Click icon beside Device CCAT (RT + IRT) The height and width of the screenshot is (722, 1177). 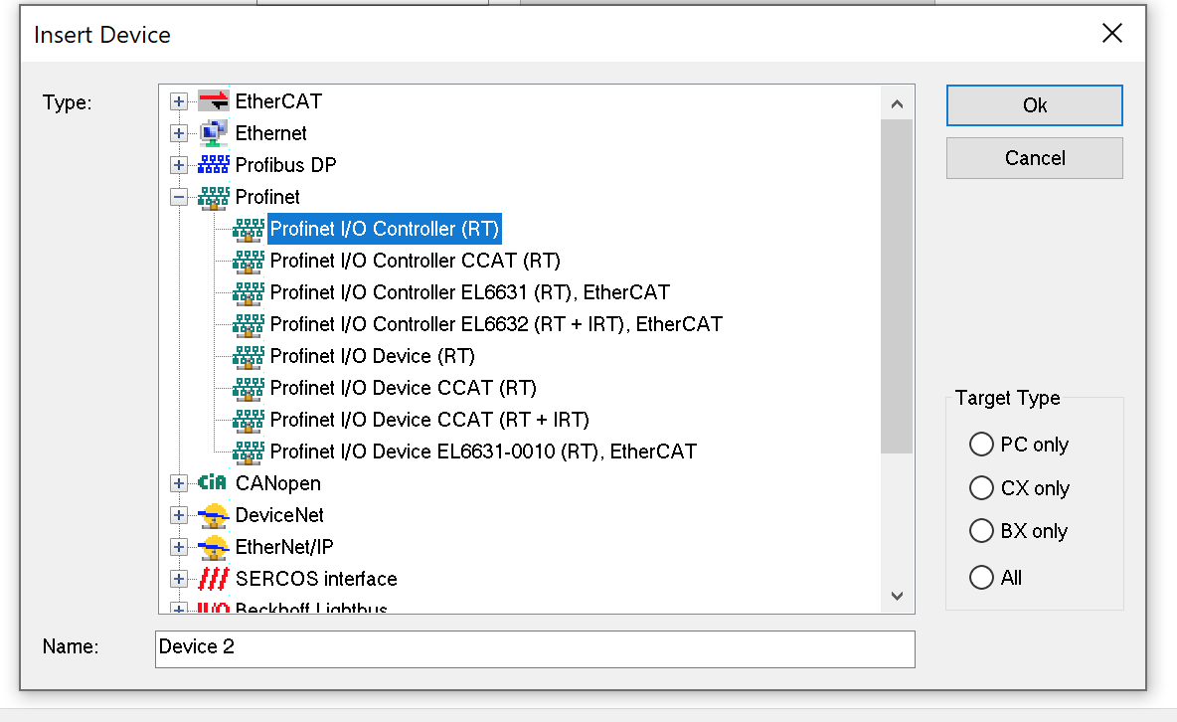[x=248, y=421]
